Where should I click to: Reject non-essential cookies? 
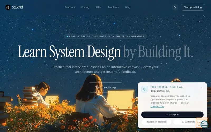156,122
